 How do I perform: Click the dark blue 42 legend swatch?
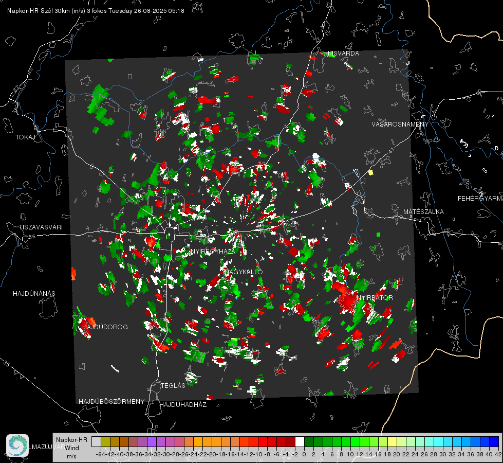coord(494,441)
